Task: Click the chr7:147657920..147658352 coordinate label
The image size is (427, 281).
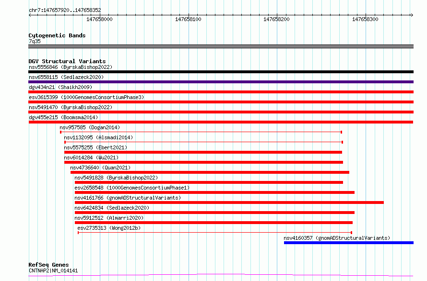Action: pos(65,10)
